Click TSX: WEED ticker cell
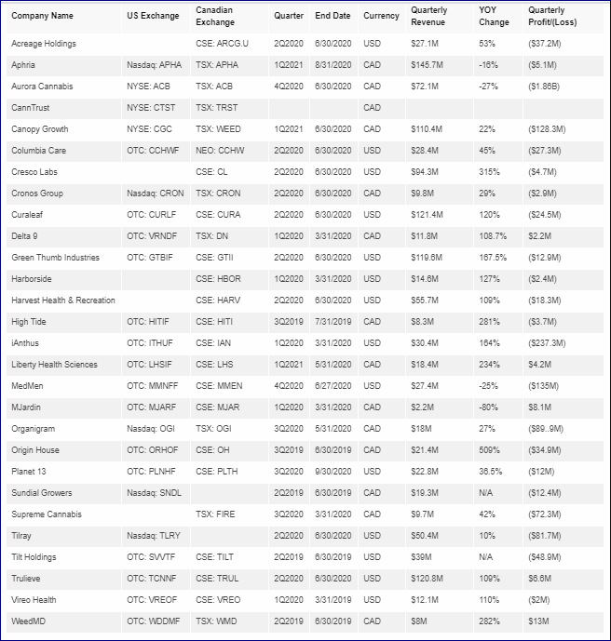 [x=218, y=129]
